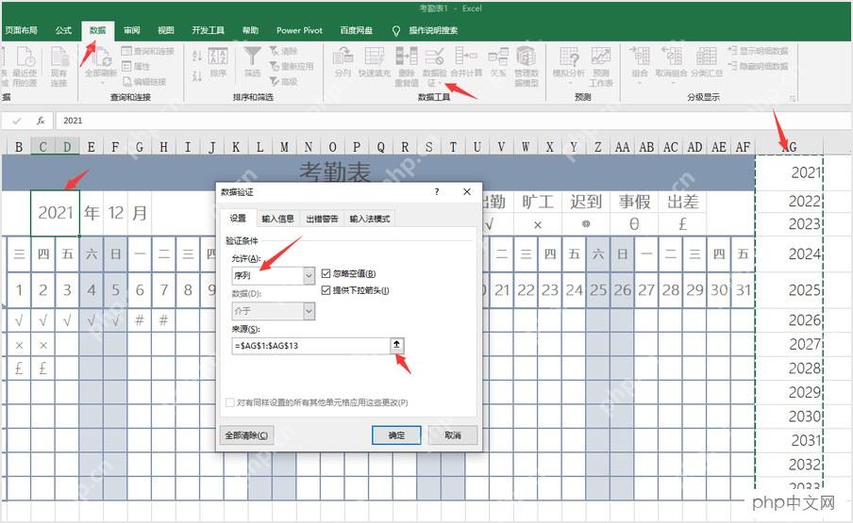Click the 迟到 legend header cell

[x=586, y=202]
